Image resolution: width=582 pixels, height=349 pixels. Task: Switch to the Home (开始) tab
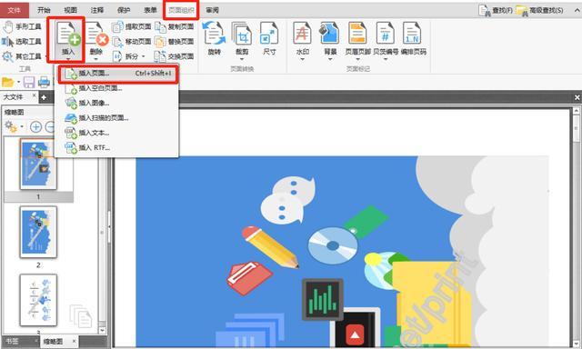point(44,10)
